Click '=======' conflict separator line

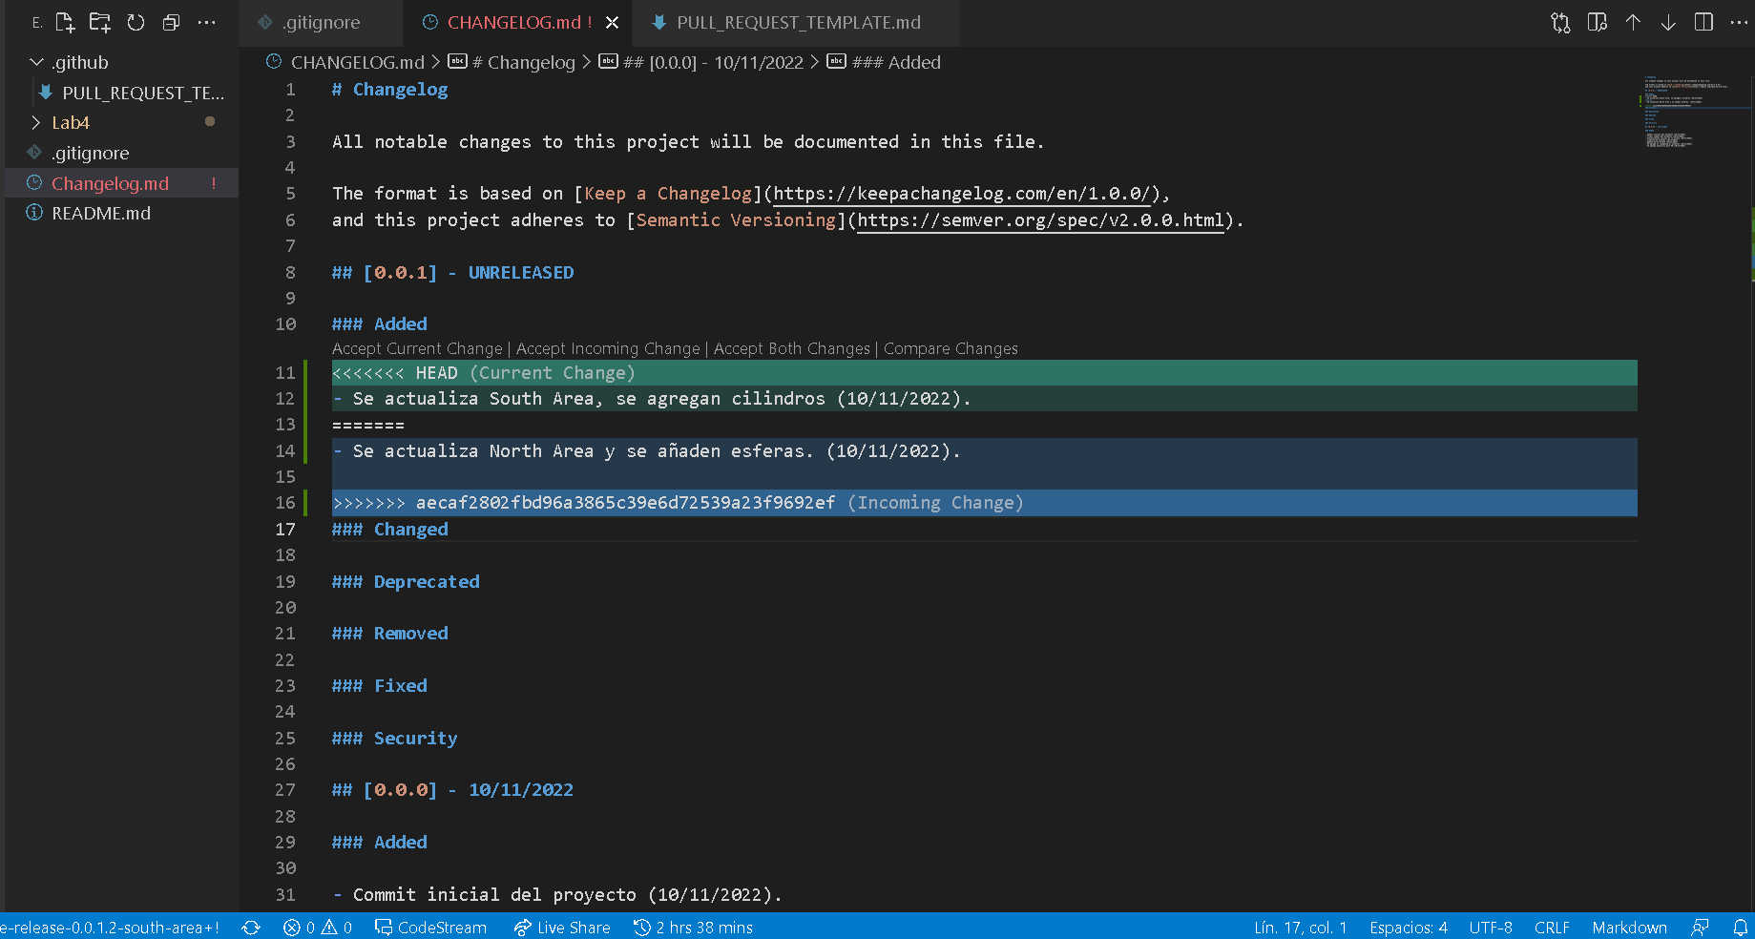click(x=368, y=425)
